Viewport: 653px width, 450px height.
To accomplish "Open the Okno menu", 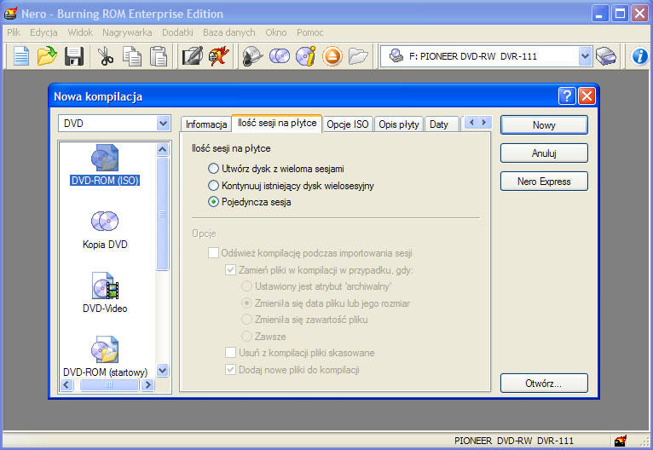I will click(276, 32).
